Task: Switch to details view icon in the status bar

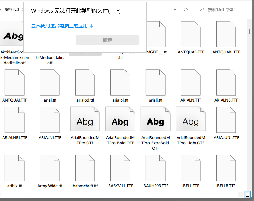Action: pos(240,194)
